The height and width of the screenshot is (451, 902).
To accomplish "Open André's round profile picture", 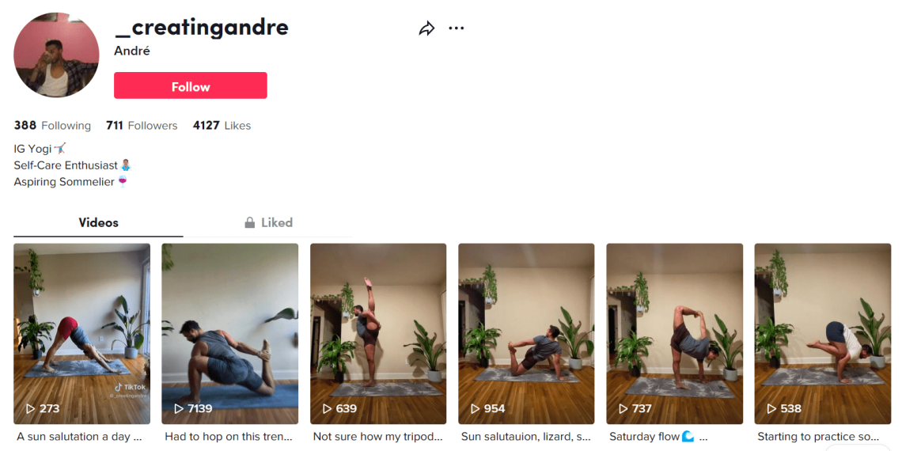I will pyautogui.click(x=56, y=55).
